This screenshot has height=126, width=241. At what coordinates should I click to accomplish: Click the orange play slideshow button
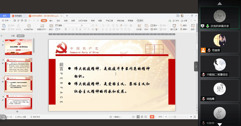152,117
